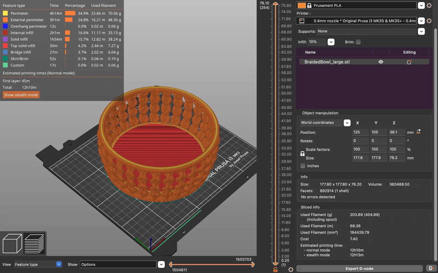
Task: Grab the bottom handle of the vertical layer slider
Action: point(275,264)
